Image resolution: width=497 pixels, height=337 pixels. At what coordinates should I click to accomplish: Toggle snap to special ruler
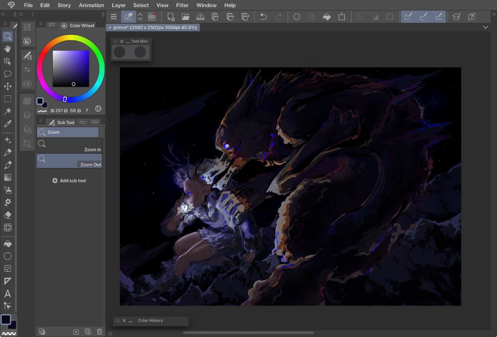pyautogui.click(x=423, y=17)
